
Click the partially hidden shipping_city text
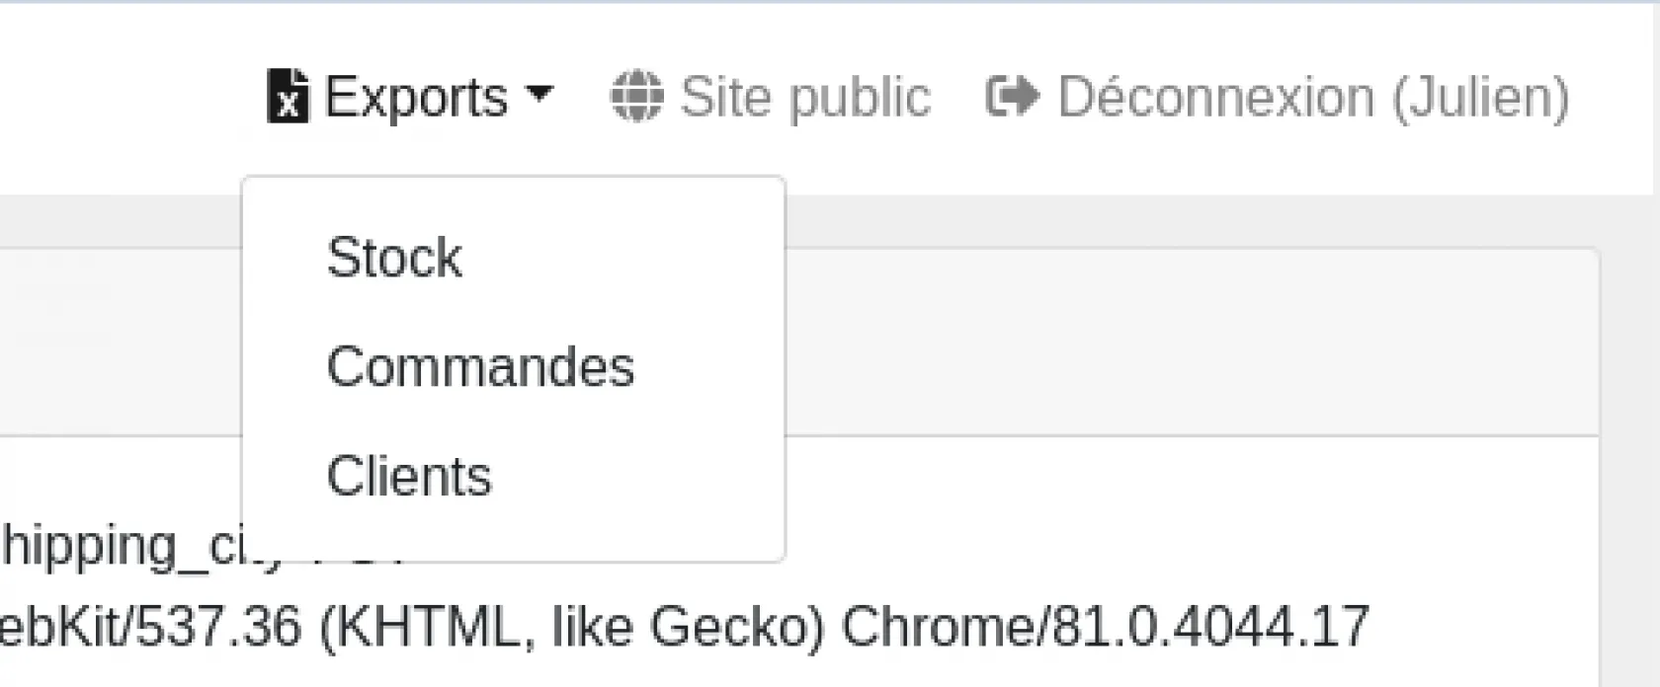tap(119, 546)
